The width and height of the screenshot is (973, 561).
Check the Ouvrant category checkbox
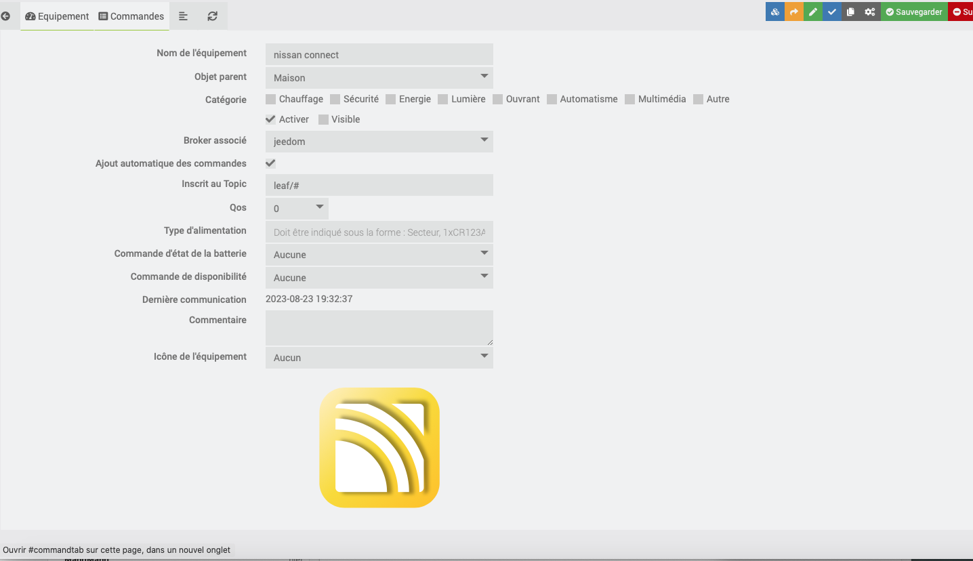pyautogui.click(x=497, y=99)
